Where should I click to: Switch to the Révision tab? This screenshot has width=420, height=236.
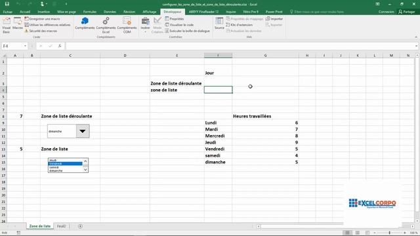click(129, 12)
